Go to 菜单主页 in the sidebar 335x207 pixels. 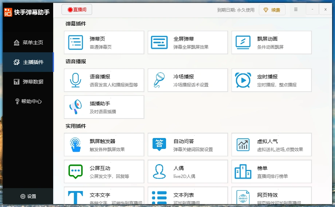28,42
